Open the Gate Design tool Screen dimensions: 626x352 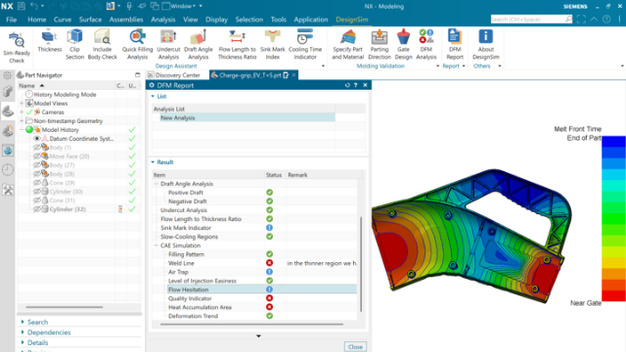point(403,44)
